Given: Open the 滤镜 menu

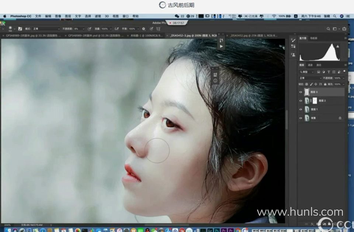Looking at the screenshot, I should click(x=98, y=16).
